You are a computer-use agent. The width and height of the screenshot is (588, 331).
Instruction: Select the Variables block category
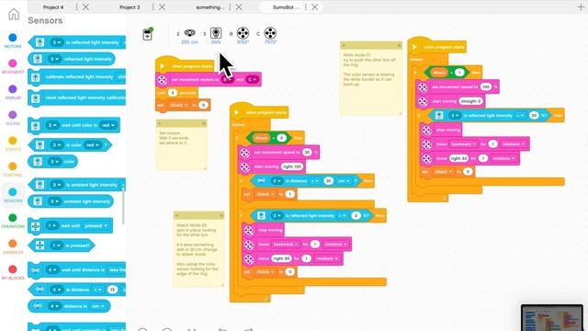coord(13,247)
